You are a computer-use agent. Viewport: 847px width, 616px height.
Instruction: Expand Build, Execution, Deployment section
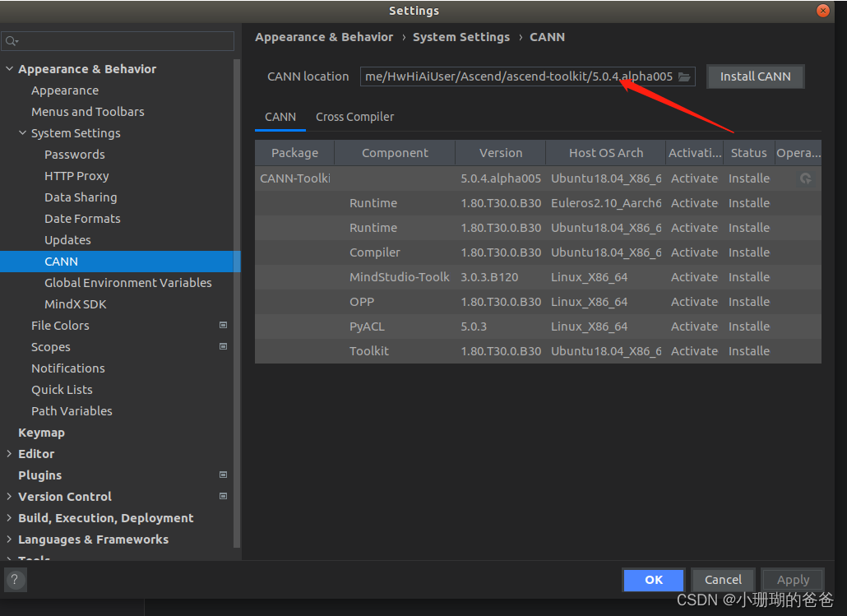tap(9, 517)
